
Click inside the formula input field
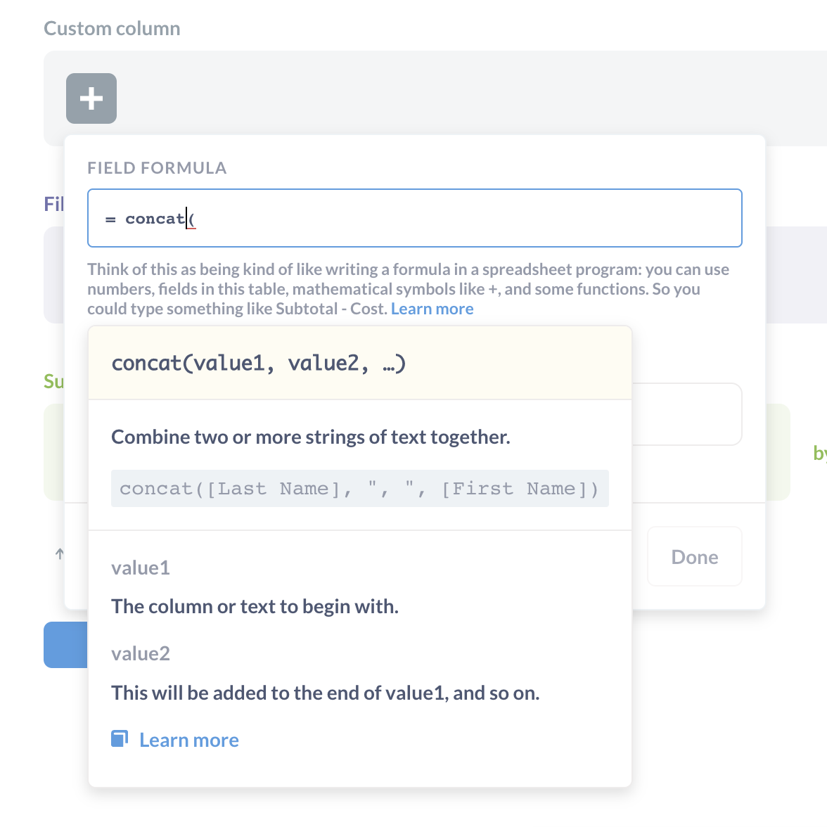pyautogui.click(x=415, y=218)
